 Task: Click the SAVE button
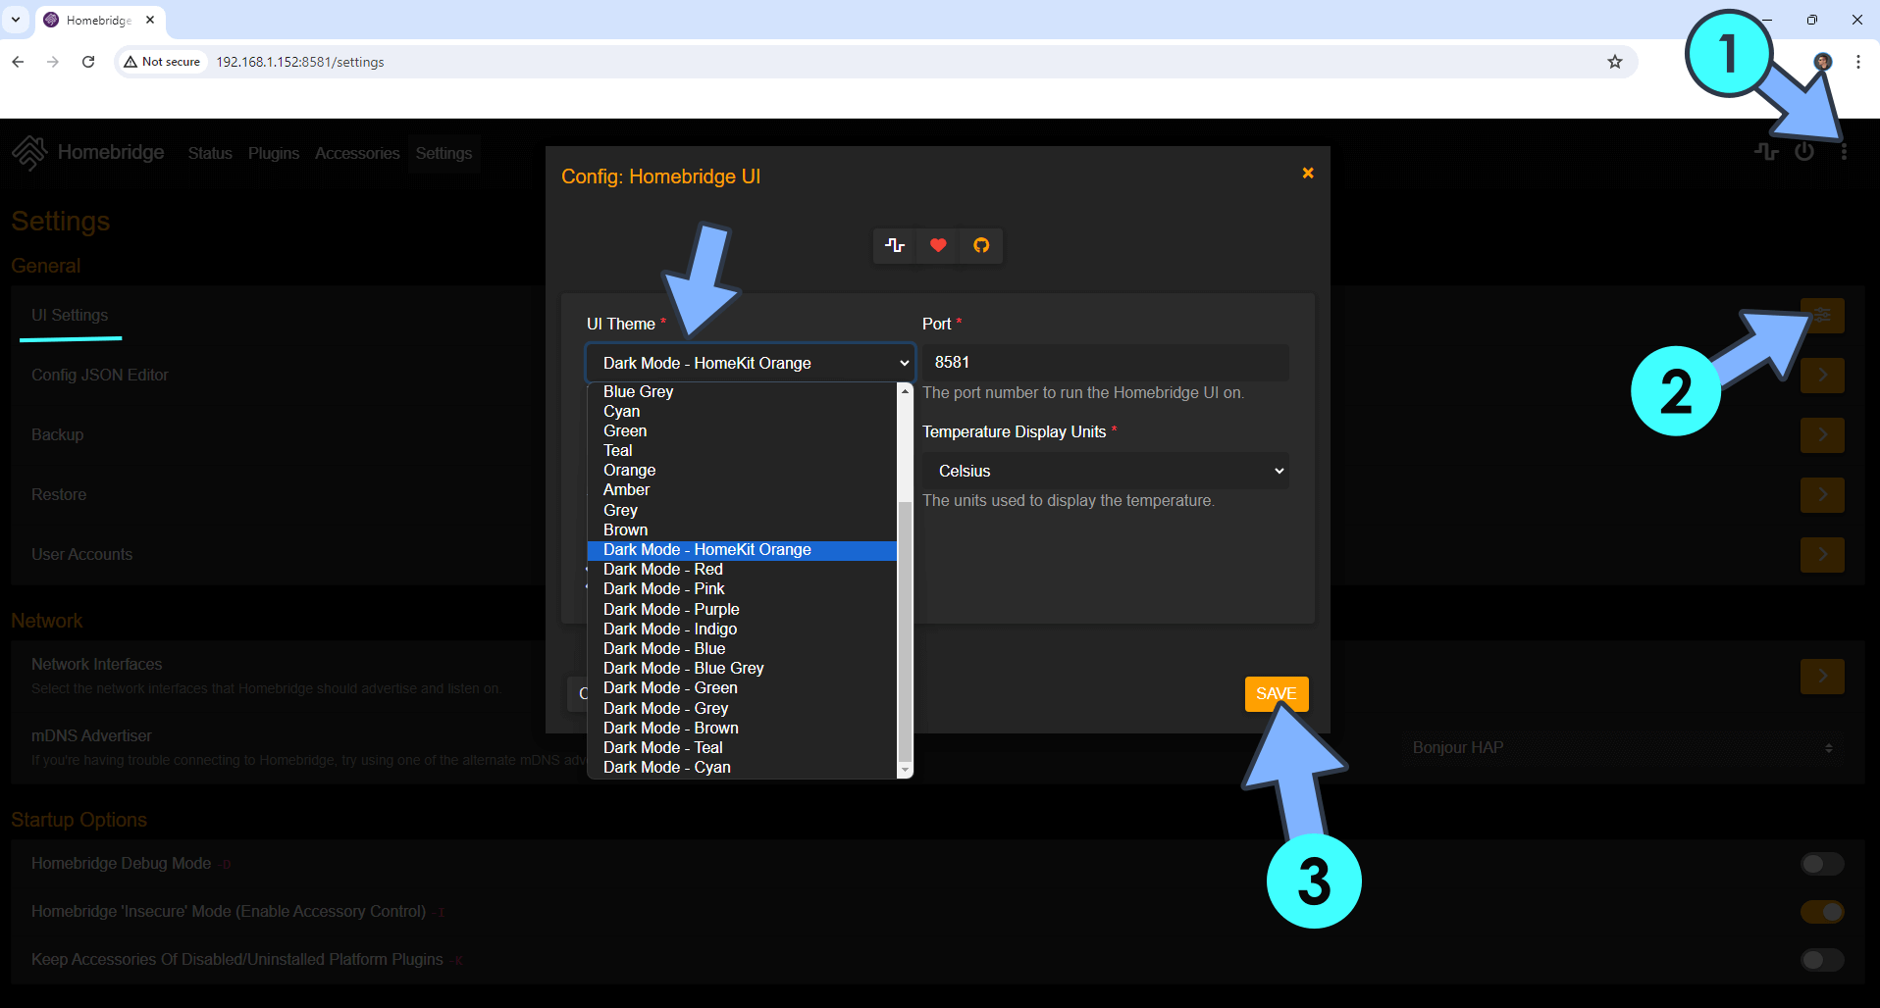click(1277, 694)
